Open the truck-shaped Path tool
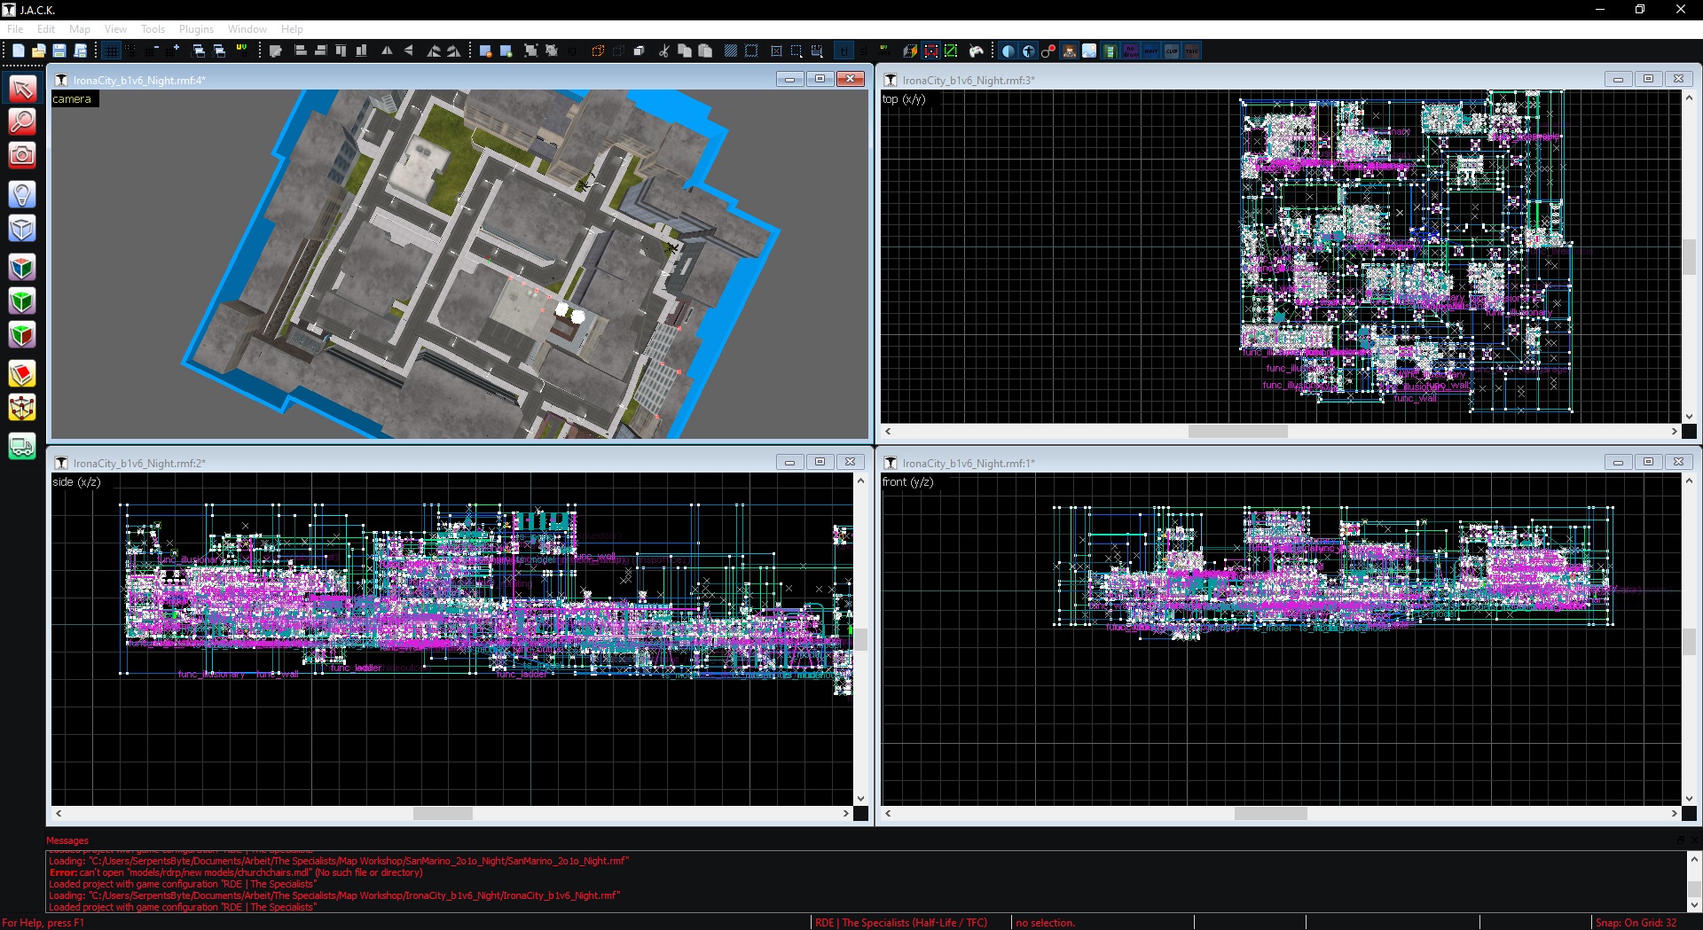The width and height of the screenshot is (1703, 930). point(22,446)
